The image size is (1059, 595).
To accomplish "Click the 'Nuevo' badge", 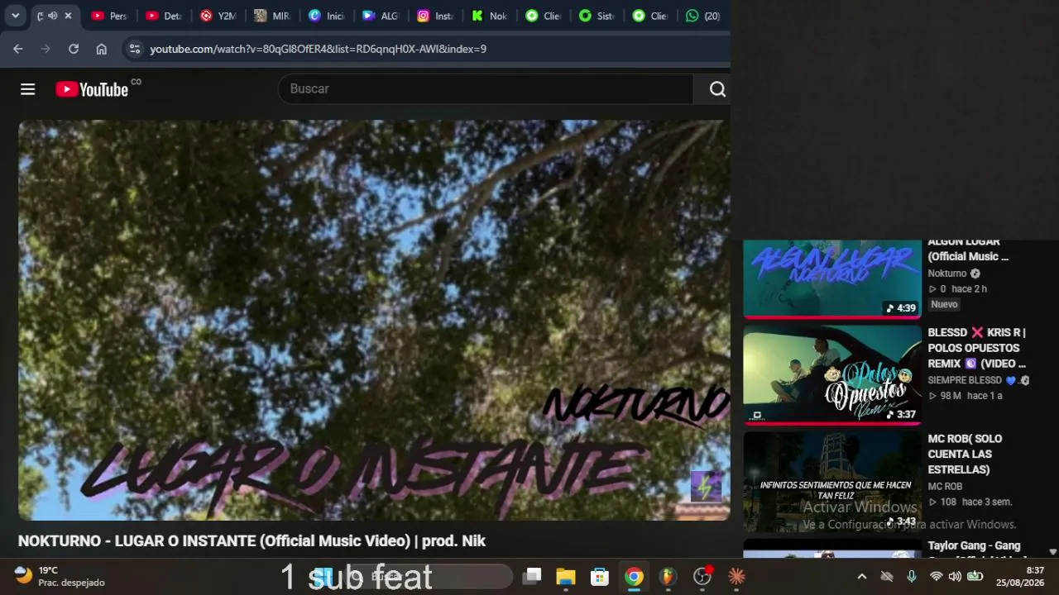I will tap(944, 304).
